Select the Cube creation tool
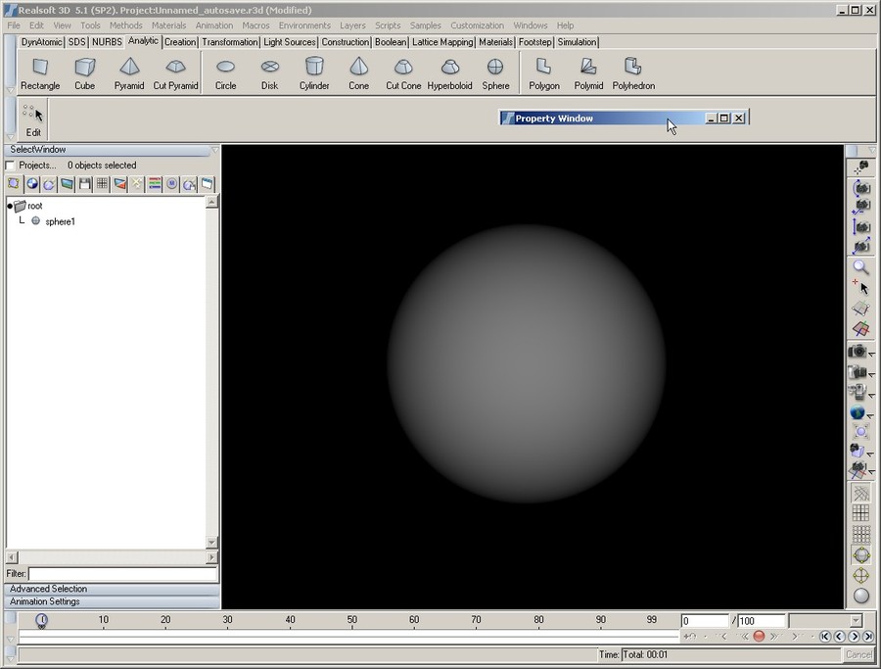881x669 pixels. click(x=85, y=67)
